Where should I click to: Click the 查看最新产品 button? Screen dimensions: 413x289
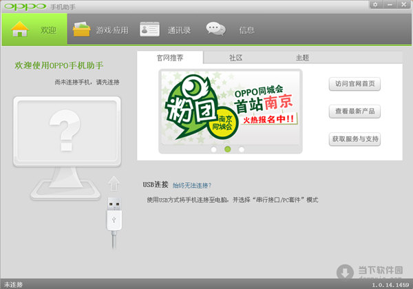(x=354, y=111)
